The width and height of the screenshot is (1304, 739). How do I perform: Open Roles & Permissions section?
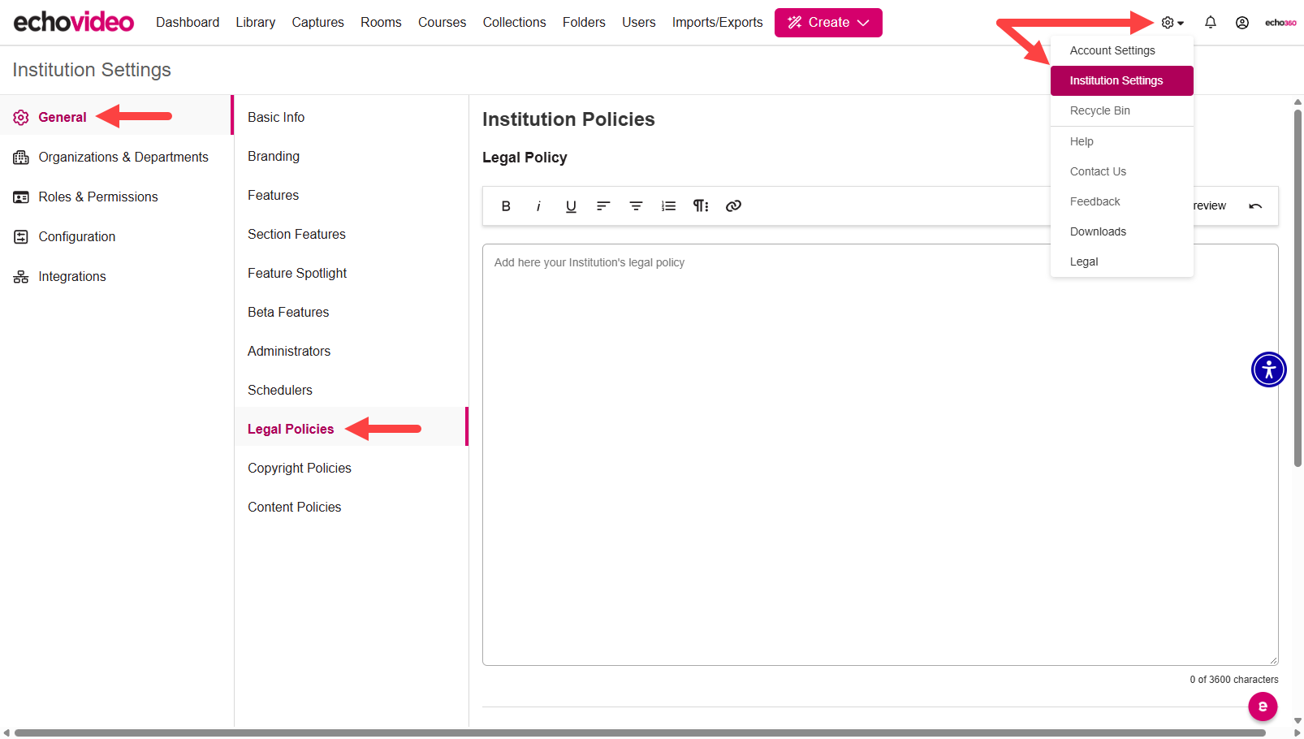[x=115, y=197]
